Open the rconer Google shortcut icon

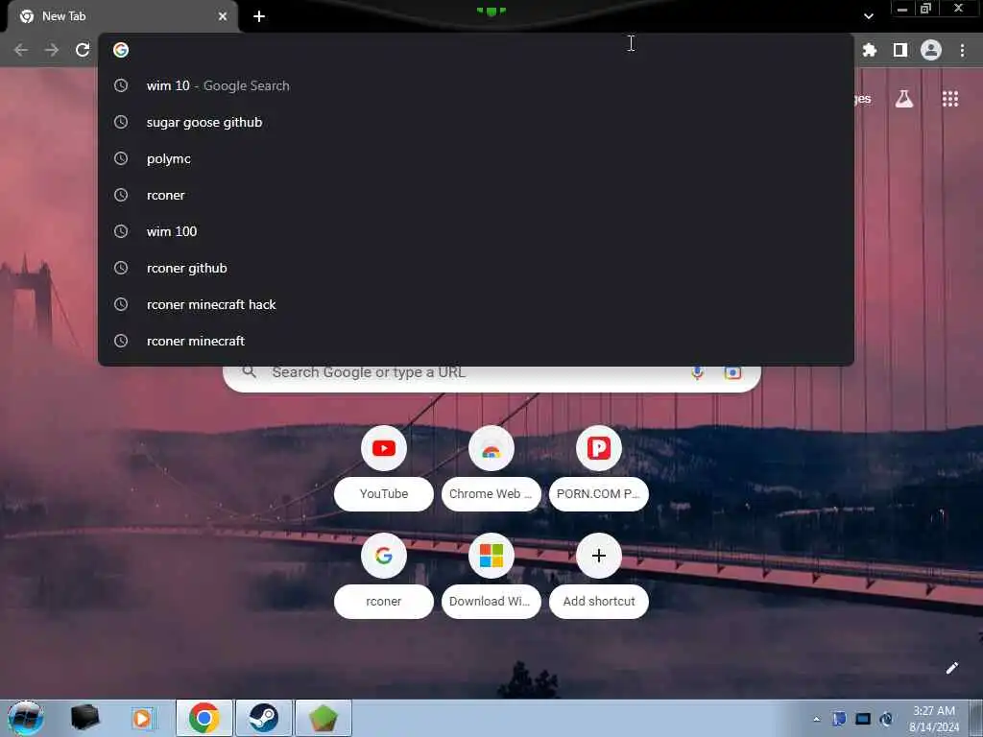pyautogui.click(x=384, y=556)
